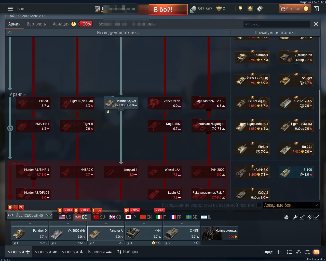The height and width of the screenshot is (261, 326).
Task: Click the red В бой! button
Action: coord(168,9)
